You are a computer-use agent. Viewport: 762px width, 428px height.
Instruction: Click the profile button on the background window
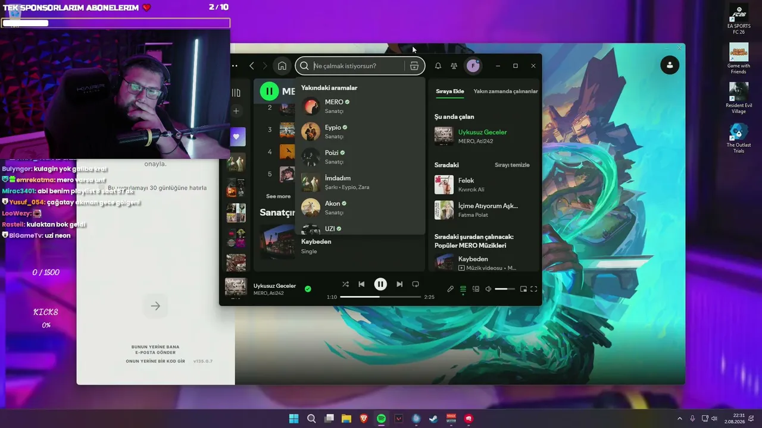(670, 65)
